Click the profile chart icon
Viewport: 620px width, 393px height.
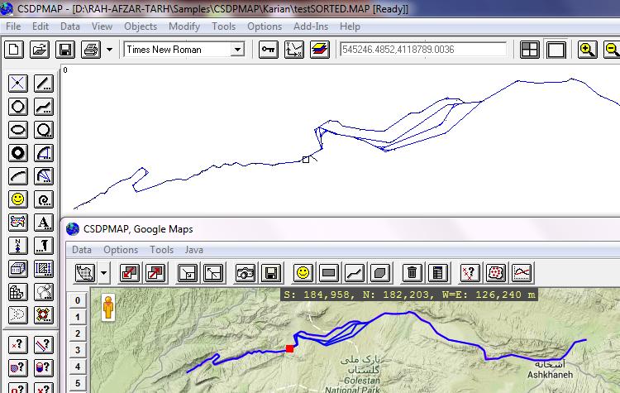[522, 273]
